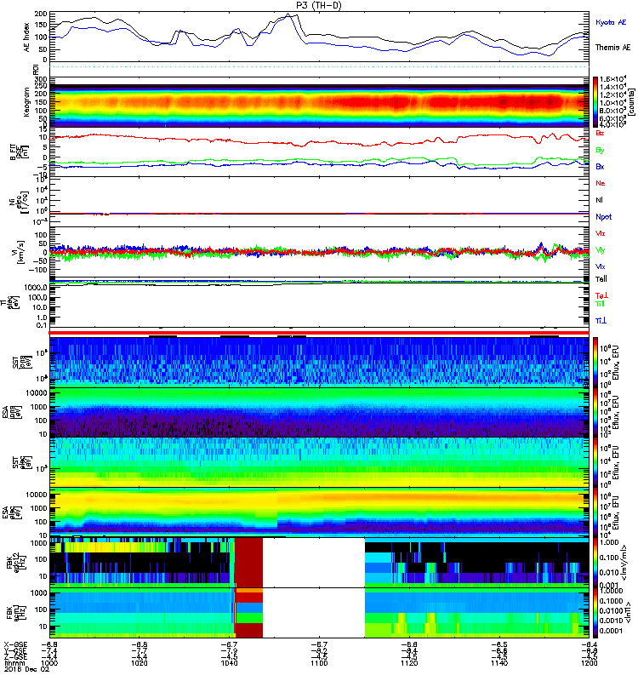Select the blue Npot legend label
The image size is (638, 681).
pos(604,217)
